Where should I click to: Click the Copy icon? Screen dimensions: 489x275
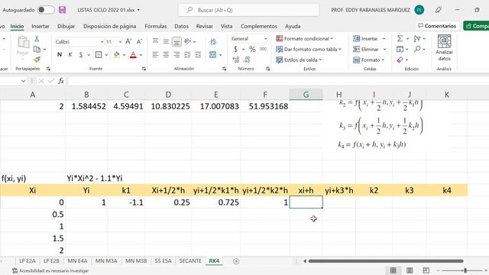click(37, 49)
